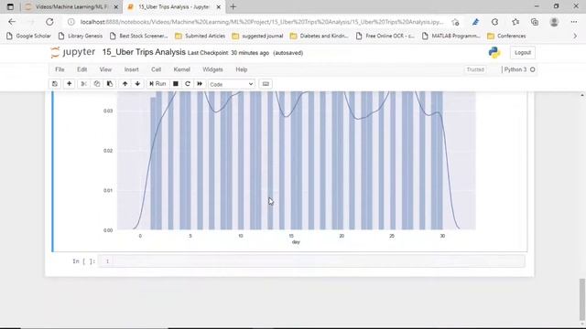586x329 pixels.
Task: Go back in browser history
Action: (12, 22)
